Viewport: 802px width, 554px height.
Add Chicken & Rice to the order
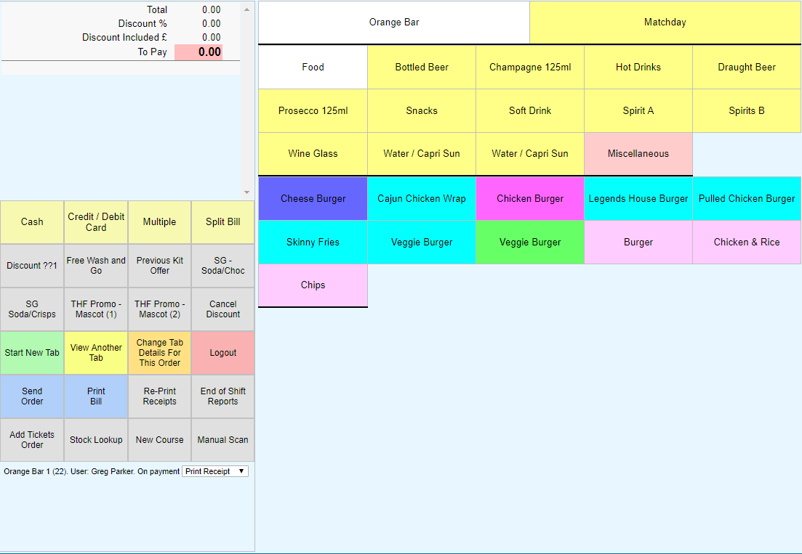tap(747, 242)
